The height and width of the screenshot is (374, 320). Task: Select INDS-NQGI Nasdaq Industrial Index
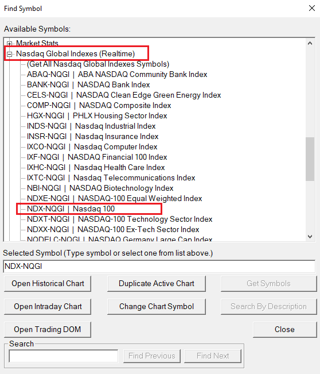coord(91,126)
